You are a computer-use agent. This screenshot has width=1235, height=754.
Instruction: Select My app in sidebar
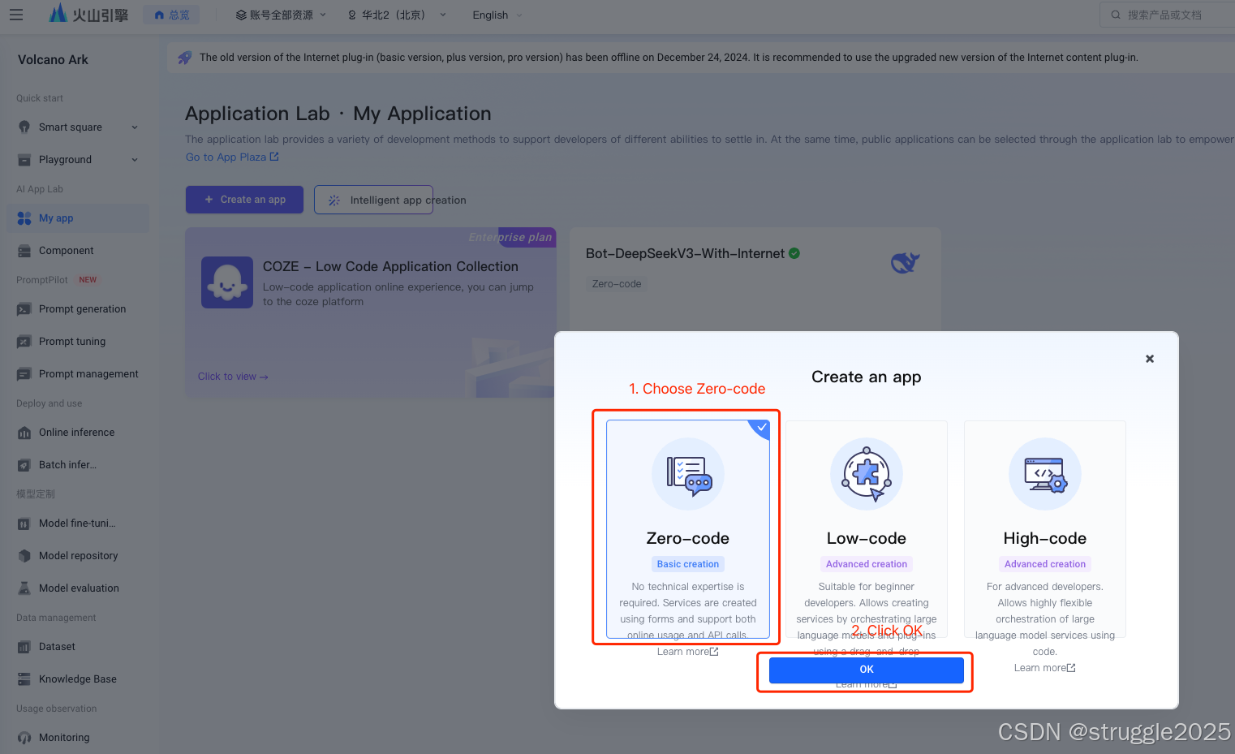click(x=78, y=218)
